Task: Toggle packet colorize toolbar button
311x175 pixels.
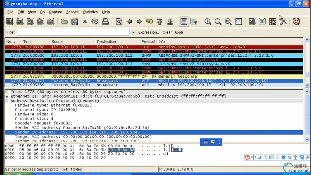Action: tap(184, 22)
